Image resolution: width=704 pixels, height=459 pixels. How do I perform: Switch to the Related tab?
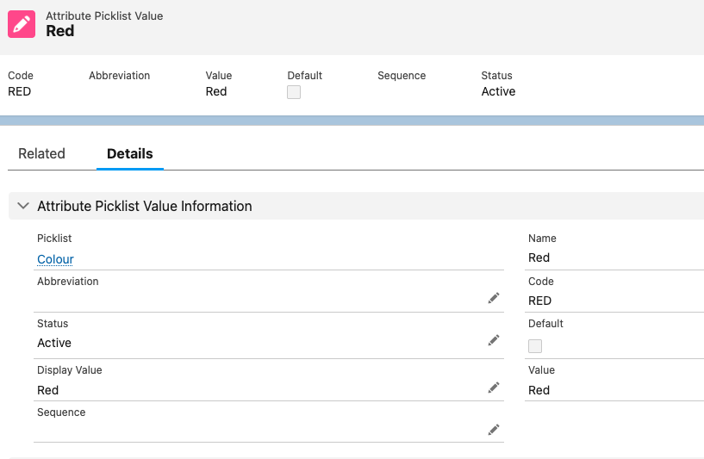(x=41, y=153)
